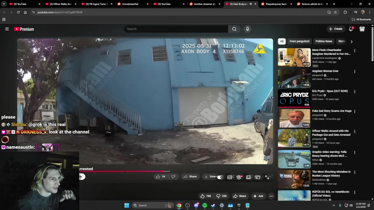Select the Politics News filter chip
Screen dimensions: 374x210
coord(324,41)
